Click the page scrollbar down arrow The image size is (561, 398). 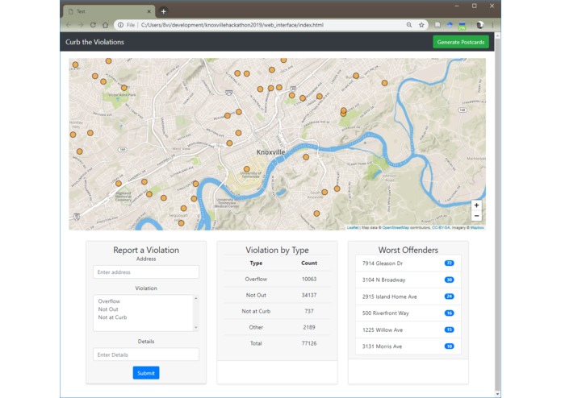coord(497,394)
